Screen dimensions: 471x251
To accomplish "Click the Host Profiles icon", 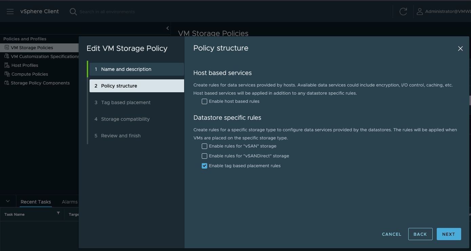I will (x=7, y=65).
